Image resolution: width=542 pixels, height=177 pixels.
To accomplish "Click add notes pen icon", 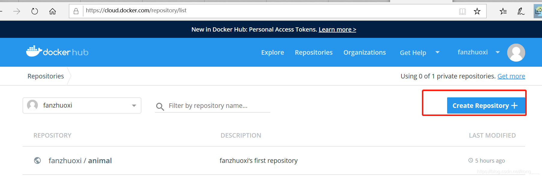I will click(521, 11).
